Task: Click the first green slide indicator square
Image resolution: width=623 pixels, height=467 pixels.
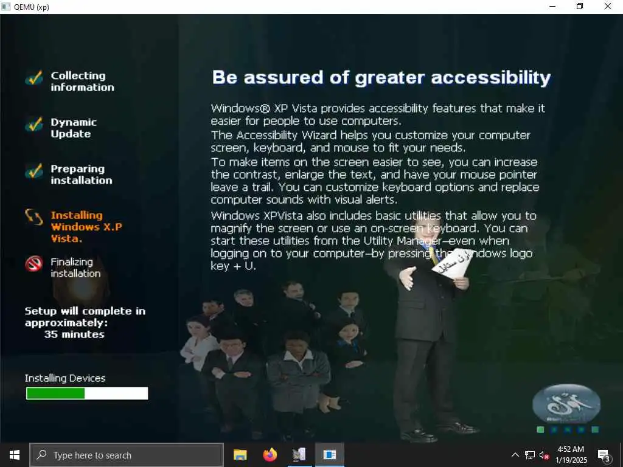Action: (540, 429)
